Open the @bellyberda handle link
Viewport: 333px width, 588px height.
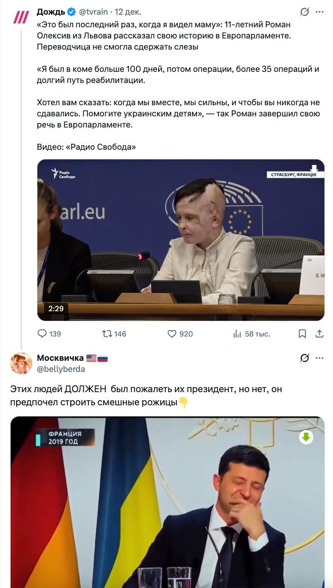(61, 369)
